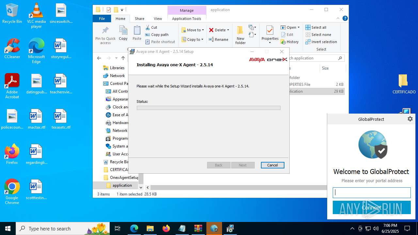
Task: Go back in File Explorer navigation
Action: pos(99,58)
